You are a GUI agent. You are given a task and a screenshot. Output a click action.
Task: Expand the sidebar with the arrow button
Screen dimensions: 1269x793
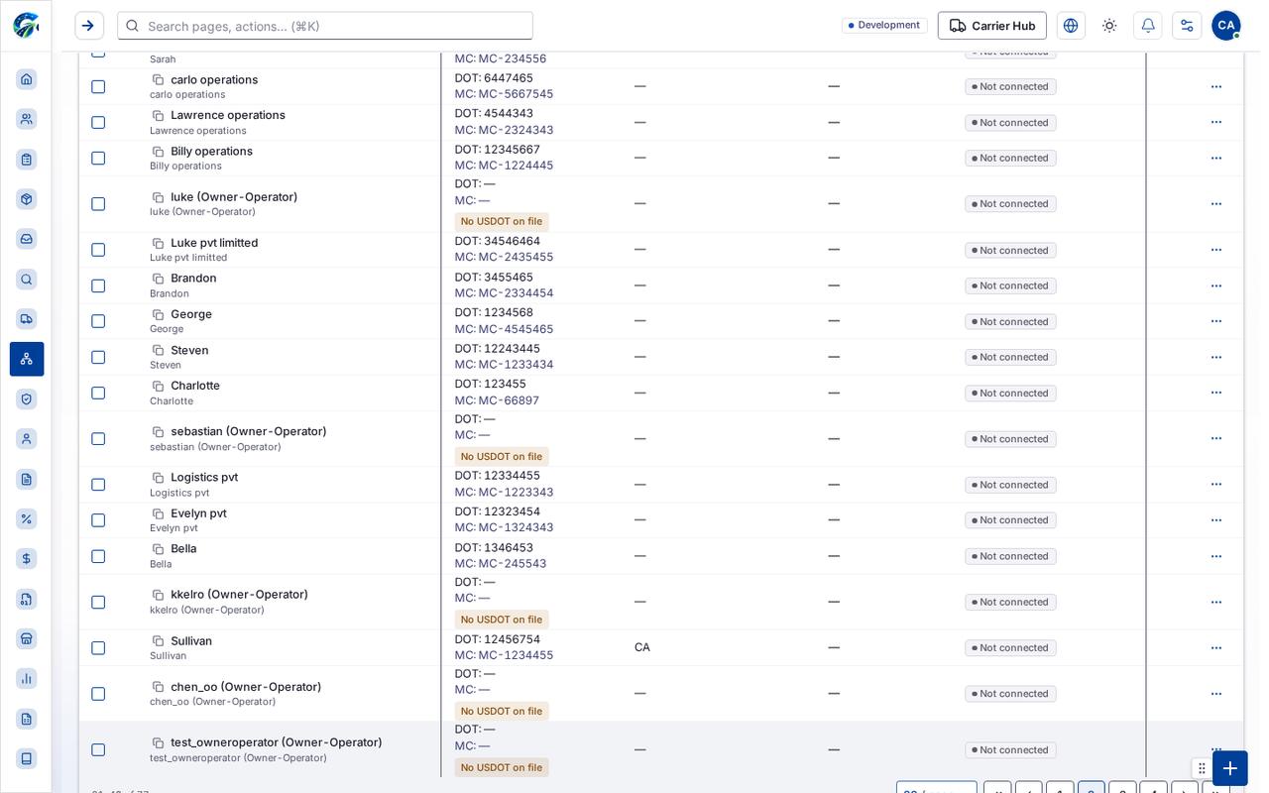click(89, 26)
